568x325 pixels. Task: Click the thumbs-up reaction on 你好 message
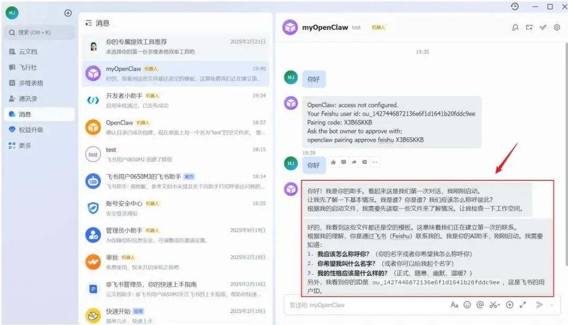[333, 162]
